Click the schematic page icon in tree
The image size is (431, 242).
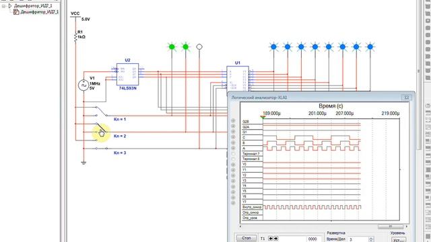point(16,12)
